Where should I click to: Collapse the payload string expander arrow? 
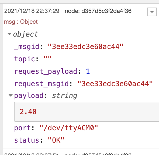(11, 95)
